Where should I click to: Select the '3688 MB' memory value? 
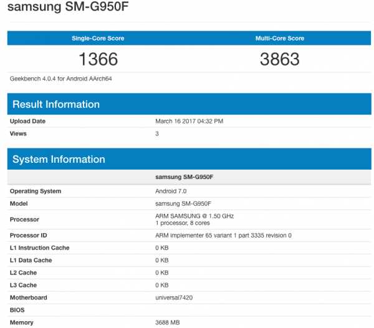[x=168, y=322]
